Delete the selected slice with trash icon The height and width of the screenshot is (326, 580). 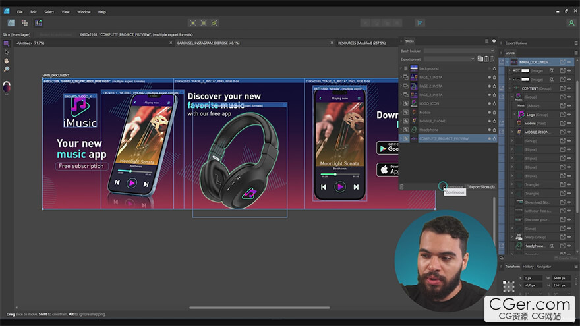click(401, 187)
